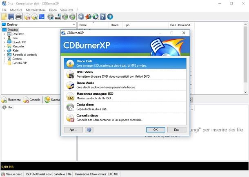This screenshot has width=249, height=177.
Task: Click the Disc compilation root icon
Action: coord(4,107)
